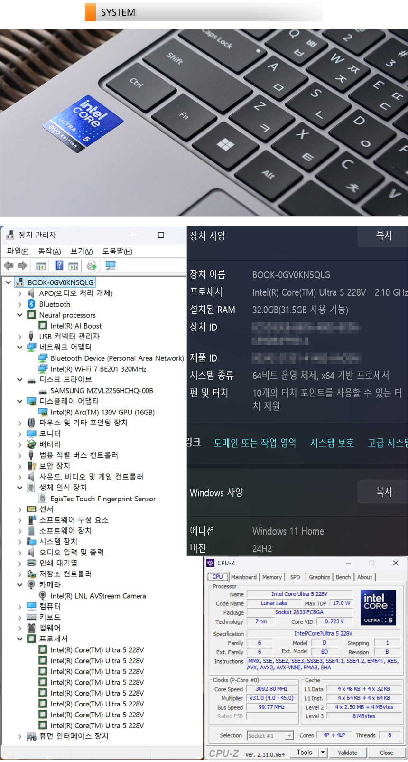
Task: Click the Intel Core Ultra 5 logo in CPU-Z
Action: pyautogui.click(x=378, y=607)
